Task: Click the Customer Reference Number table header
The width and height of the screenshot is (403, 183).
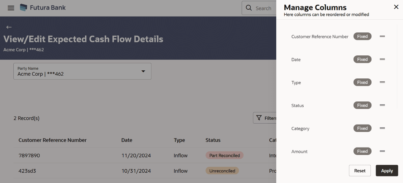Action: point(53,140)
